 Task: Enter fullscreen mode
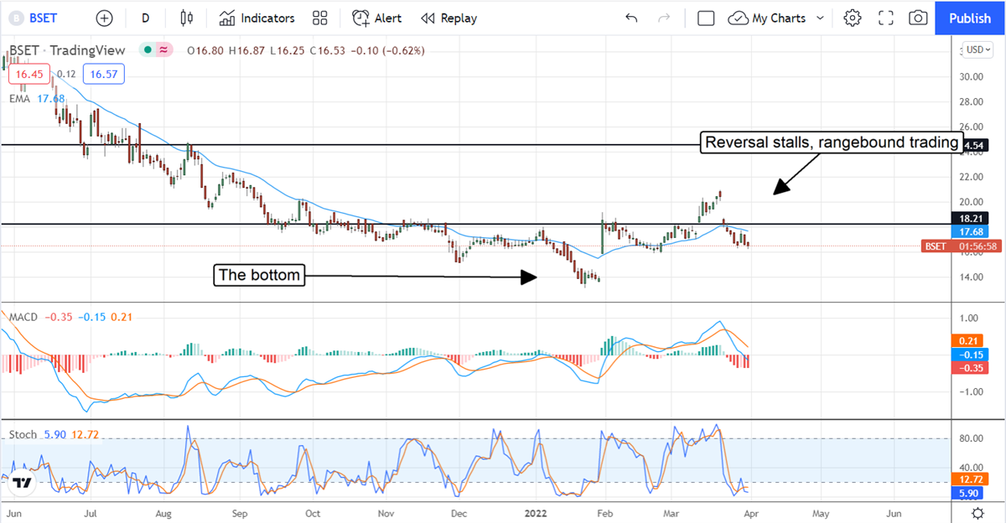coord(886,18)
